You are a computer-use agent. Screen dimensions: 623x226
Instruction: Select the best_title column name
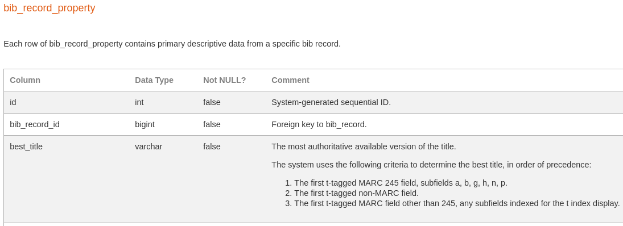(26, 147)
